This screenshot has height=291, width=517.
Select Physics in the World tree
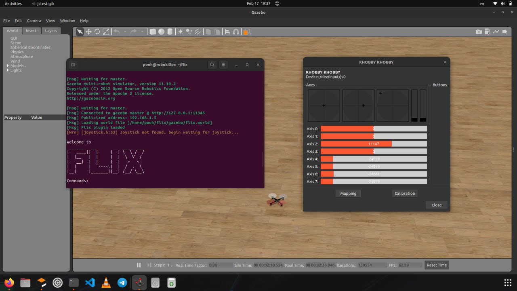tap(17, 52)
